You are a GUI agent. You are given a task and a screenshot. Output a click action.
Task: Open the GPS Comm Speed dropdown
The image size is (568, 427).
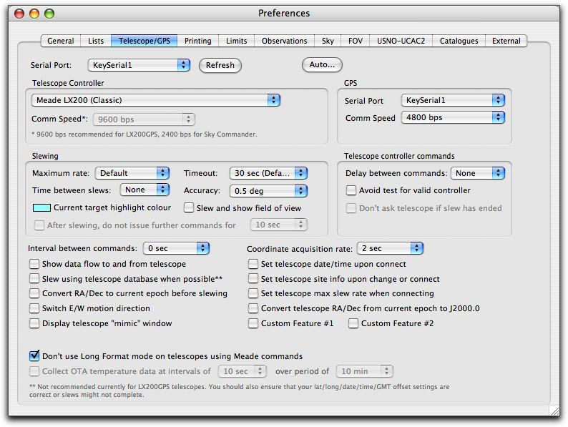pyautogui.click(x=453, y=117)
